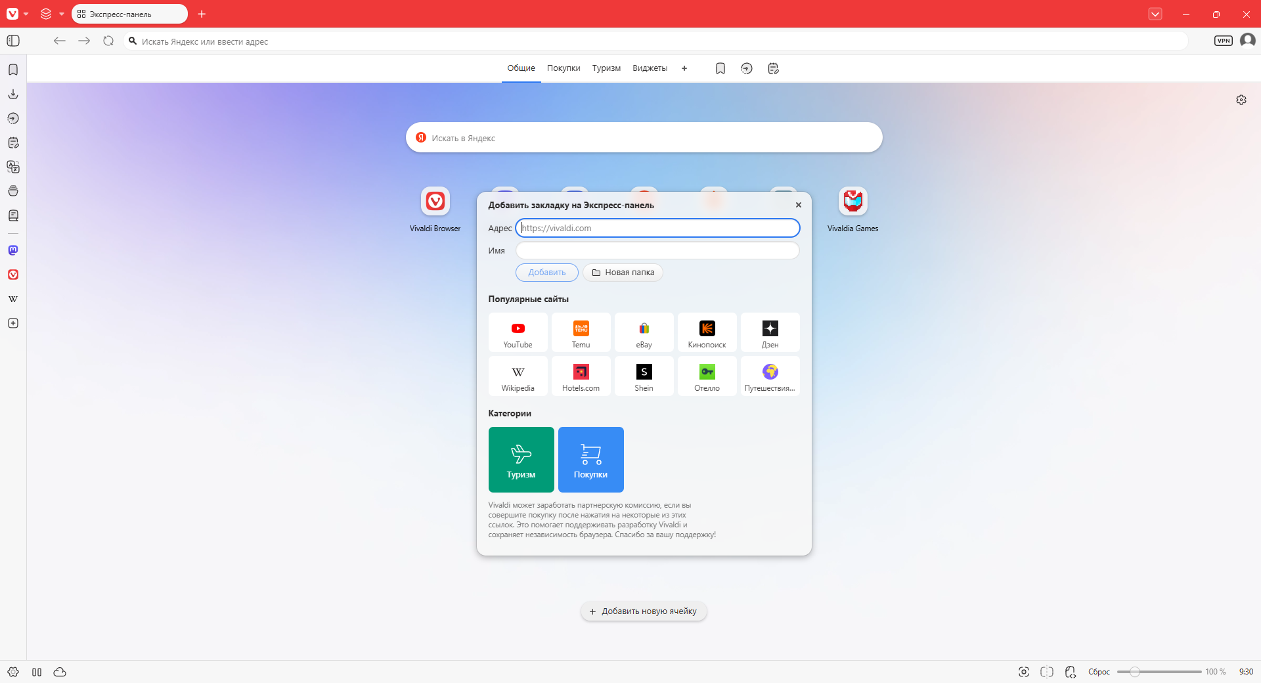
Task: Open the Bookmarks side panel
Action: [x=13, y=70]
